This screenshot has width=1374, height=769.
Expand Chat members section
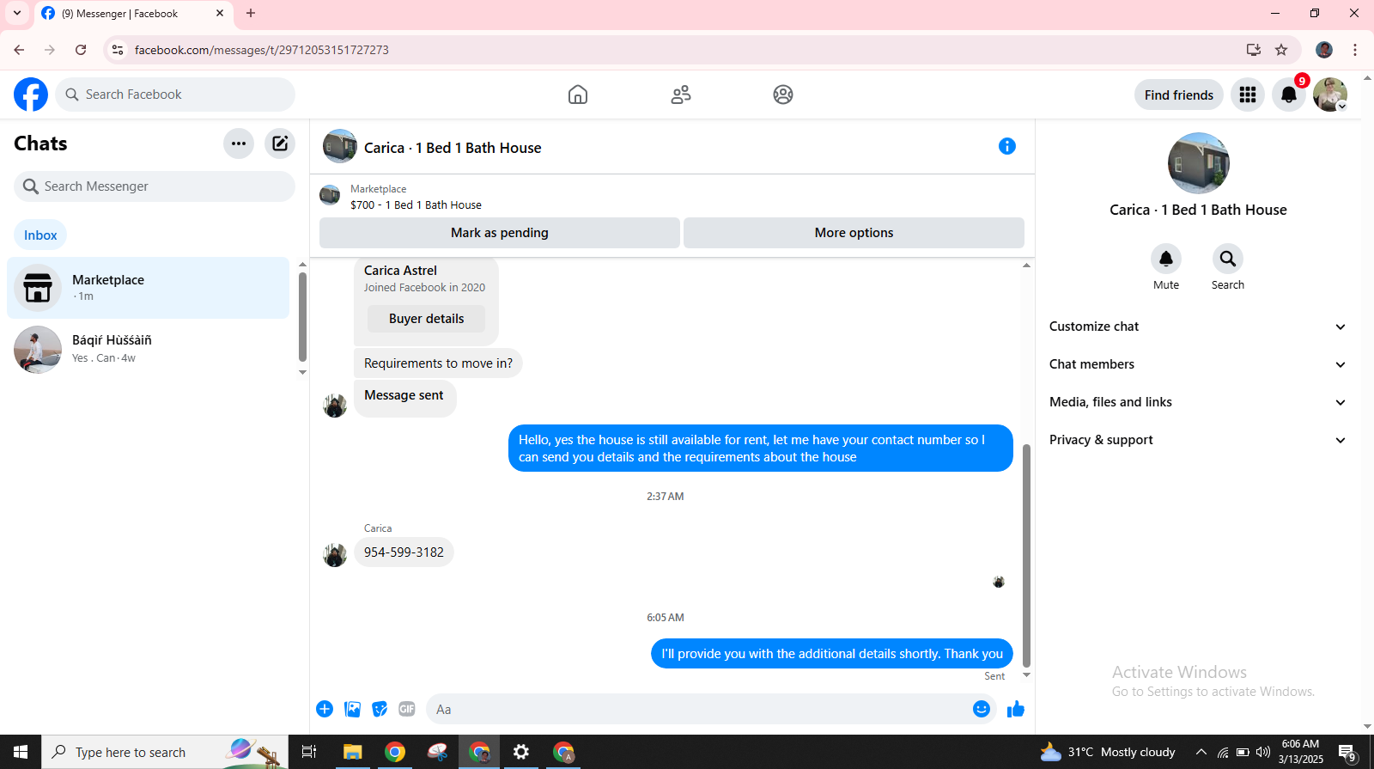[x=1198, y=364]
